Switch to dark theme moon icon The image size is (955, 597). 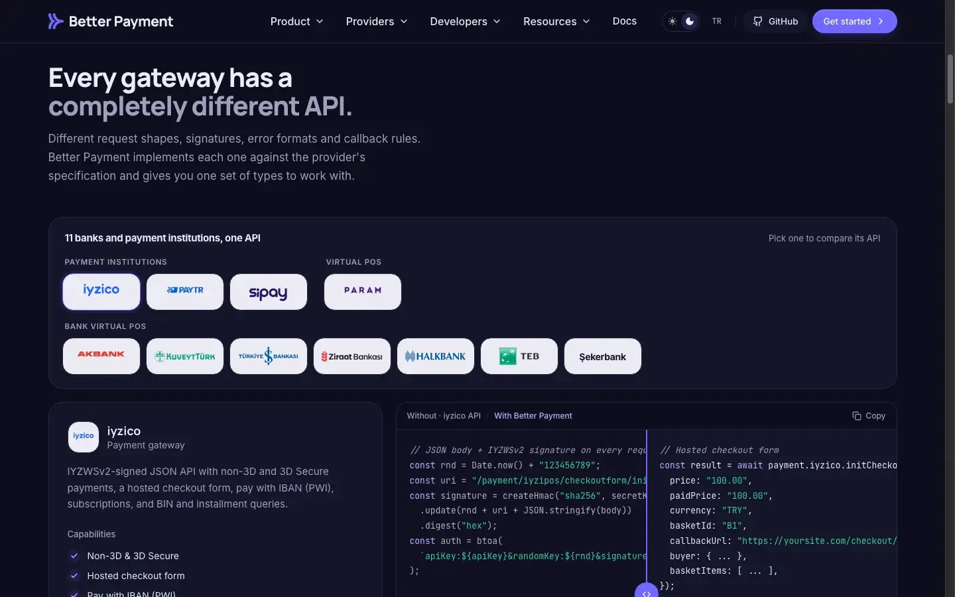690,21
